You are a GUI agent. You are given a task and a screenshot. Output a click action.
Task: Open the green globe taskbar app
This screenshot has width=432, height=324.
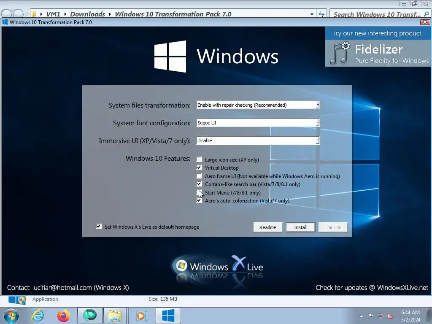[90, 316]
